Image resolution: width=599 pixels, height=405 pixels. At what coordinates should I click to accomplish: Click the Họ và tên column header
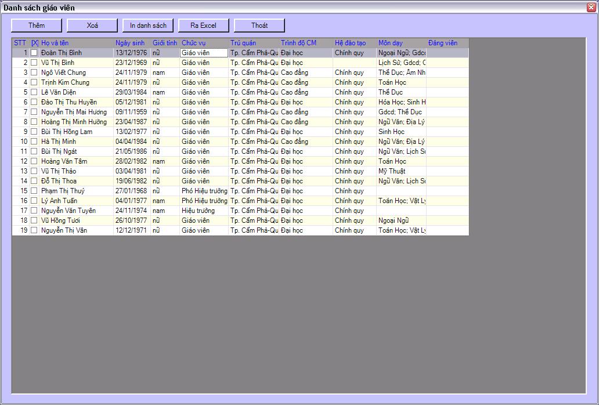(77, 43)
